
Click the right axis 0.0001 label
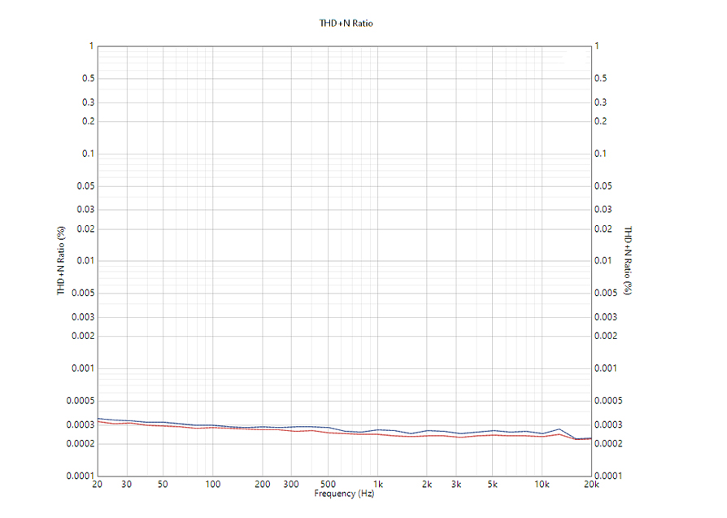pos(608,476)
